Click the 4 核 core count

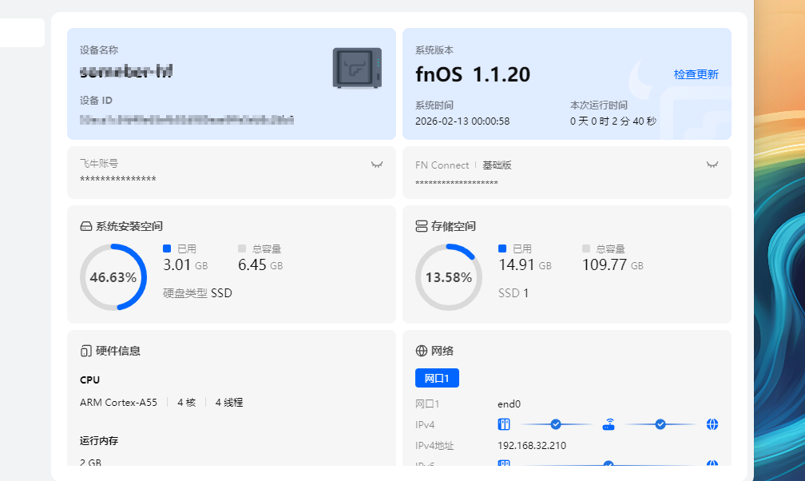[x=187, y=403]
